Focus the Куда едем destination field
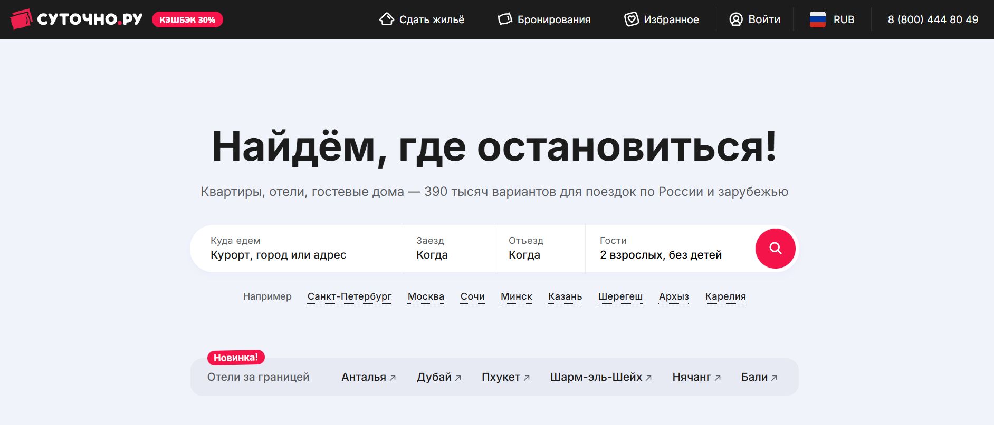994x425 pixels. click(295, 249)
